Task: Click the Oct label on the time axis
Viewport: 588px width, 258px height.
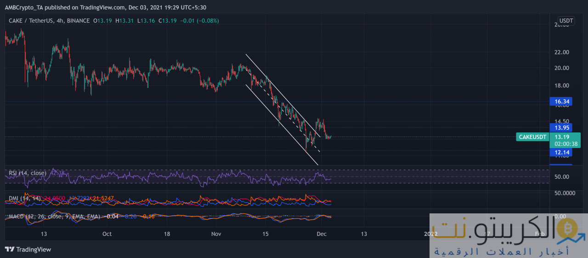Action: pyautogui.click(x=107, y=234)
